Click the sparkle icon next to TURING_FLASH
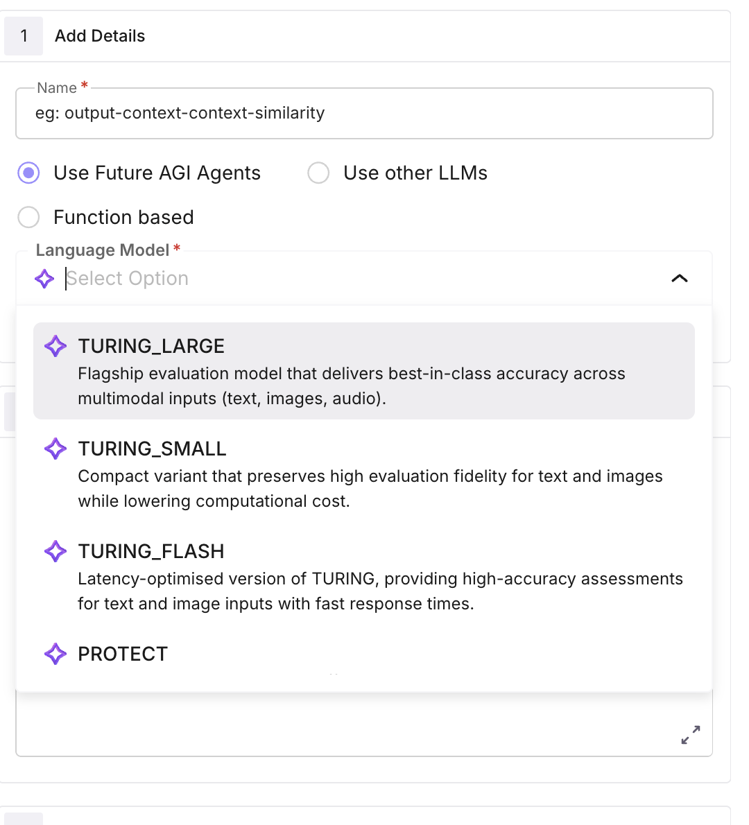Image resolution: width=749 pixels, height=825 pixels. [55, 551]
